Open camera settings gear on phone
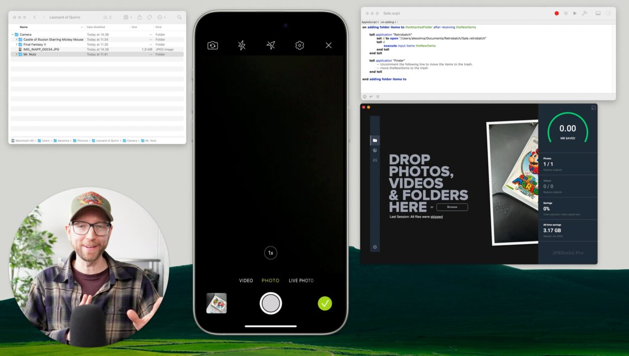Viewport: 629px width, 356px height. (299, 45)
